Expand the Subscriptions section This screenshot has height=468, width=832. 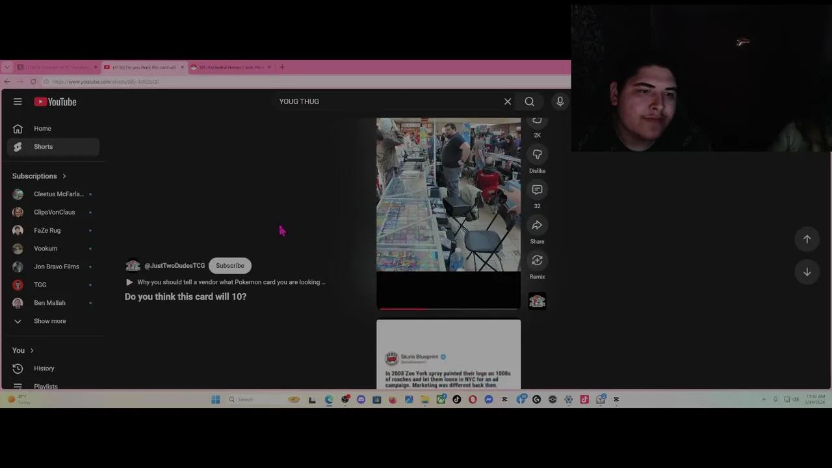coord(39,176)
